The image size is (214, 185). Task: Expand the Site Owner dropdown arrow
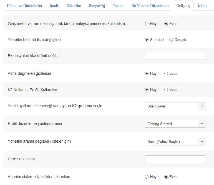pos(202,106)
